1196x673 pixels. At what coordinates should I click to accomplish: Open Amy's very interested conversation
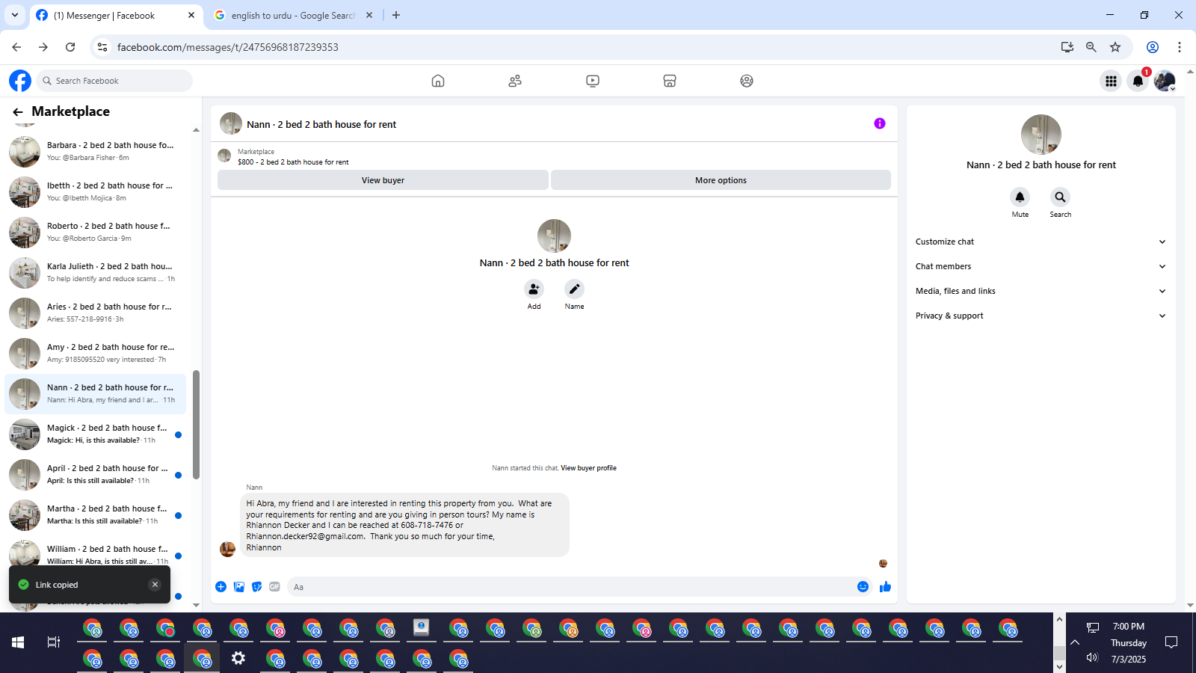pos(96,354)
